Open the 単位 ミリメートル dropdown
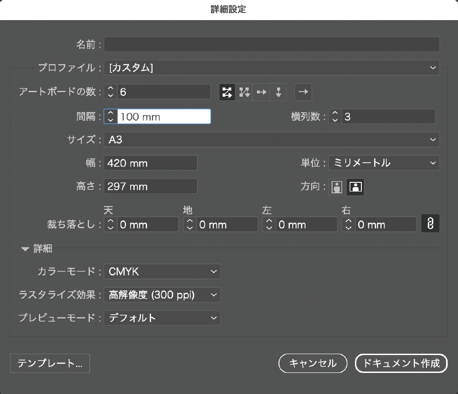This screenshot has width=458, height=394. pyautogui.click(x=384, y=163)
